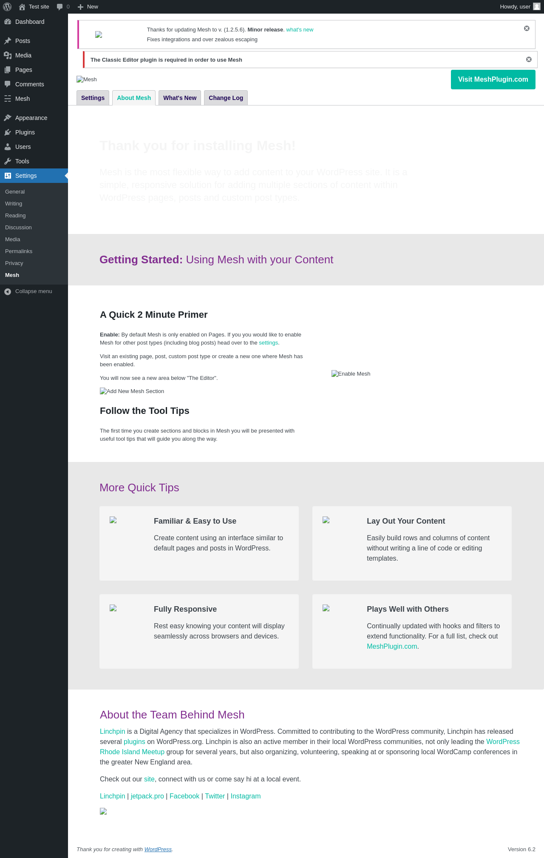544x858 pixels.
Task: Open the MeshPlugin.com link in tips card
Action: tap(392, 647)
